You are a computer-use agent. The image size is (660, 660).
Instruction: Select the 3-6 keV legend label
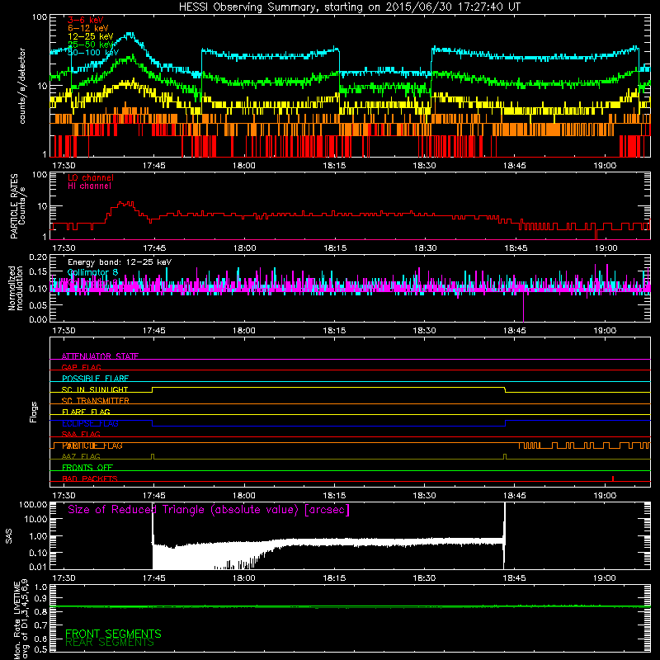pyautogui.click(x=86, y=20)
